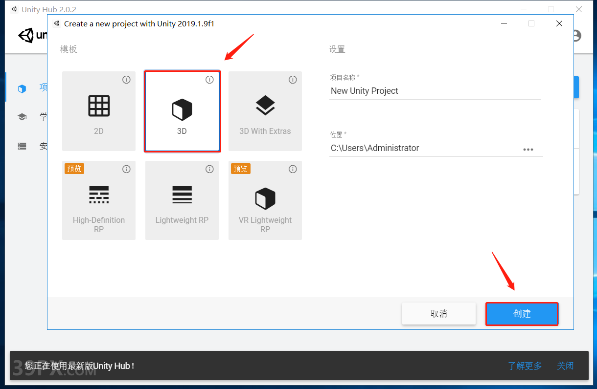Show info for Lightweight RP template
Screen dimensions: 597x389
[x=209, y=169]
